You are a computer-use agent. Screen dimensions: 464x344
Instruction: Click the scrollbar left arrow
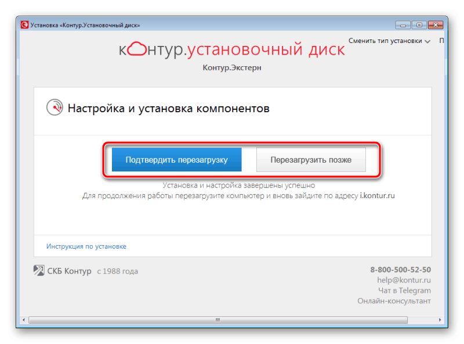(x=24, y=320)
